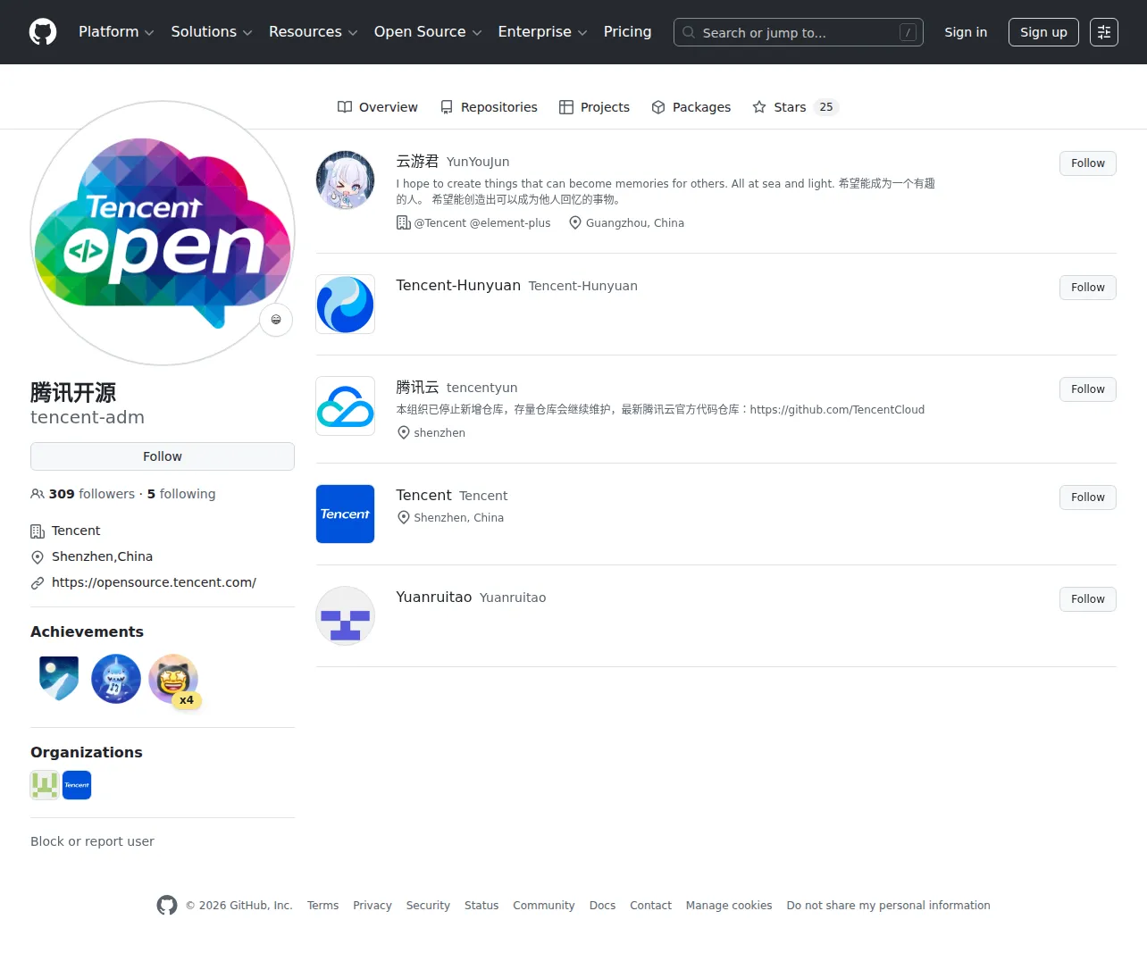Image resolution: width=1147 pixels, height=953 pixels.
Task: Click the Block or report user link
Action: point(92,841)
